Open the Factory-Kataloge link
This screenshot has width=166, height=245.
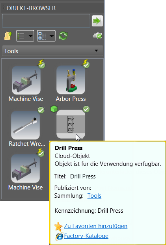(86, 236)
